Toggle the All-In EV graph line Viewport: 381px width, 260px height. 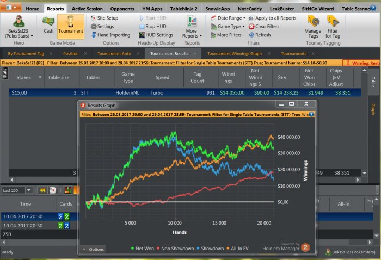pos(238,249)
